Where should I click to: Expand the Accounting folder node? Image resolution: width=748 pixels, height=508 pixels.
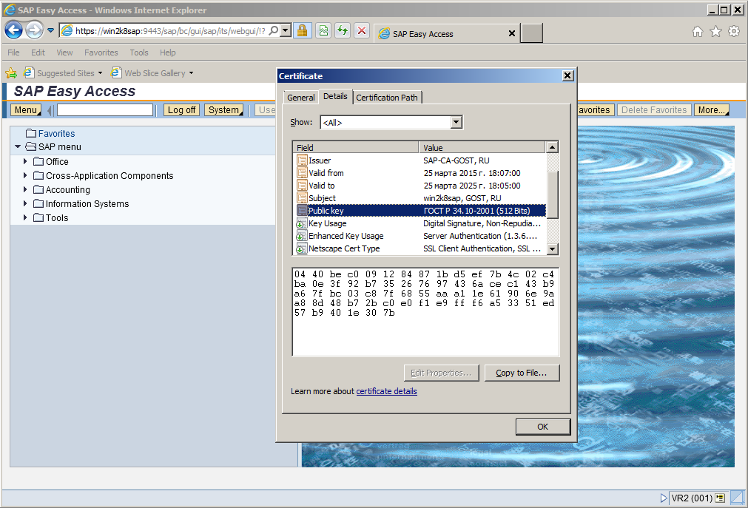pyautogui.click(x=26, y=189)
